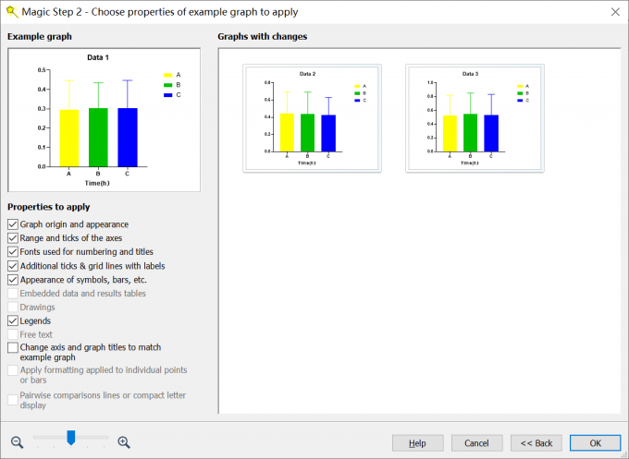Click the 'Properties to apply' heading
This screenshot has width=629, height=459.
[x=48, y=207]
